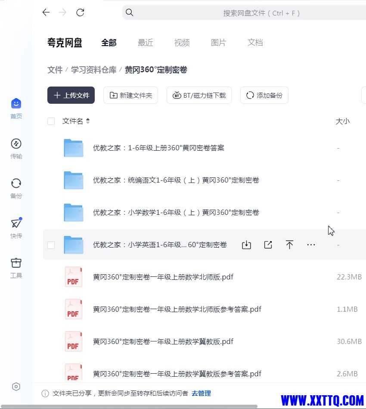The width and height of the screenshot is (366, 409).
Task: Open 黄冈360°定制密卷一年级上册数学冀教版.pdf
Action: click(x=163, y=342)
